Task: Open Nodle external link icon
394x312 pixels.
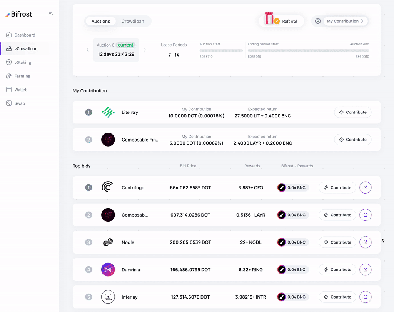Action: (366, 242)
